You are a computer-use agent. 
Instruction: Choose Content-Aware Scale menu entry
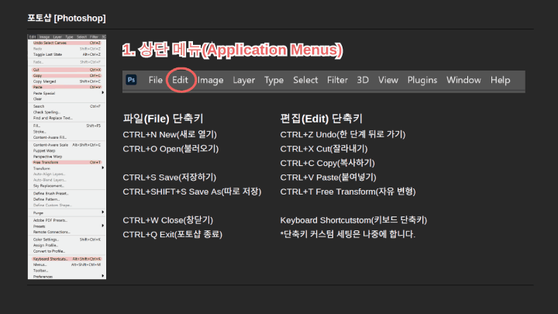tap(67, 145)
